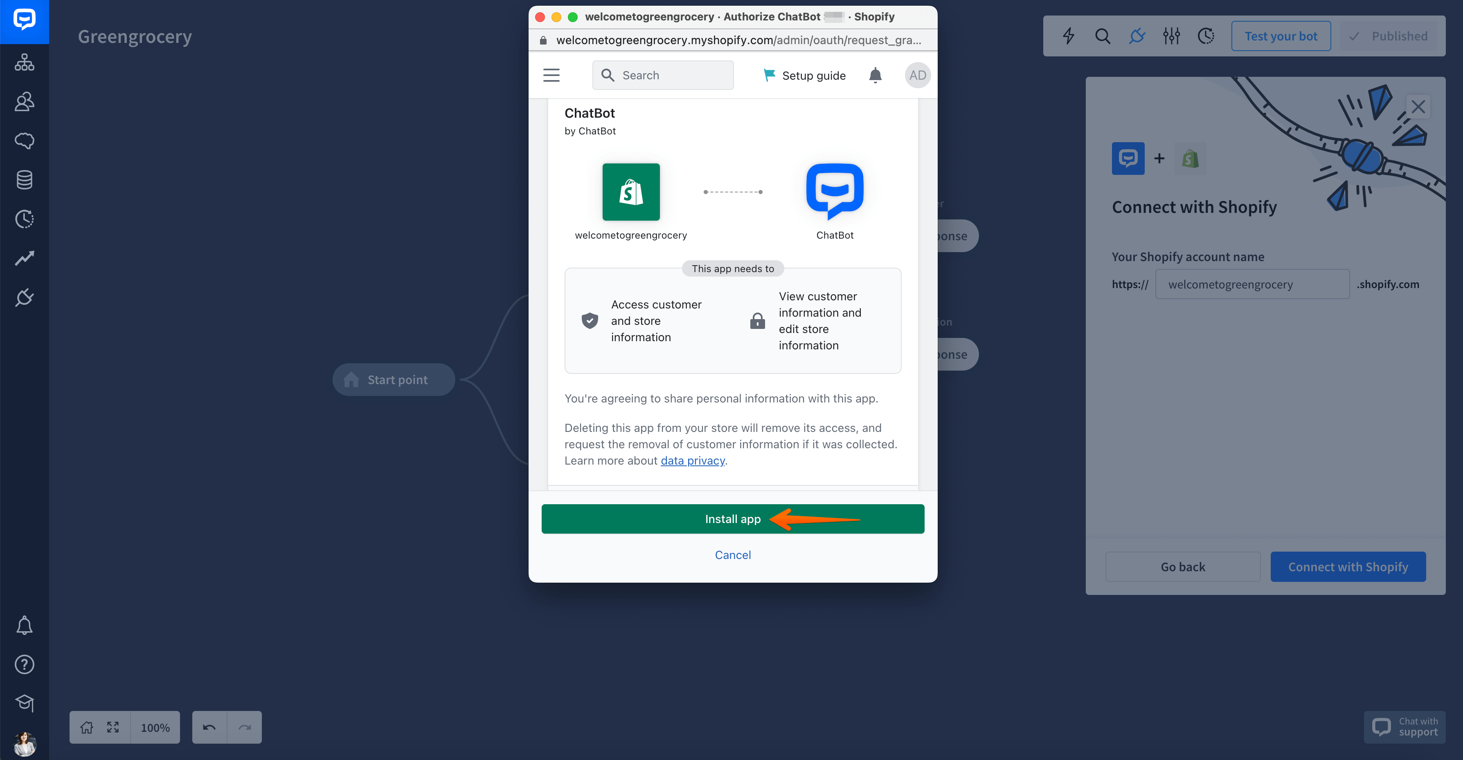Screen dimensions: 1463x760
Task: Click the Cancel link in Shopify popup
Action: 733,555
